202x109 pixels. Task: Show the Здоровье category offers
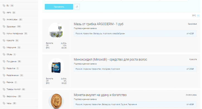(11, 27)
